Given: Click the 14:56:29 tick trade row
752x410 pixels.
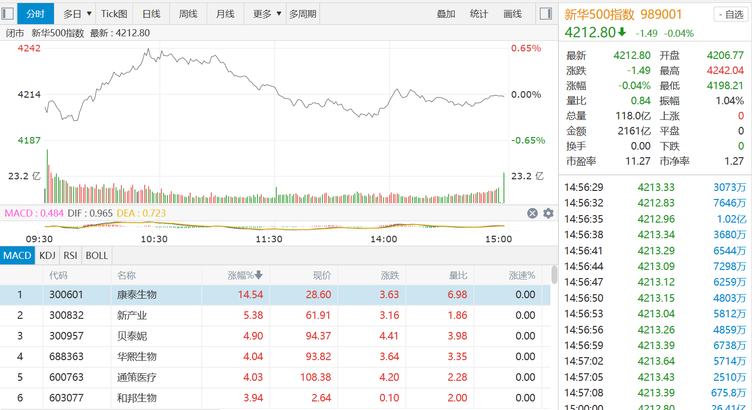Looking at the screenshot, I should pyautogui.click(x=655, y=187).
